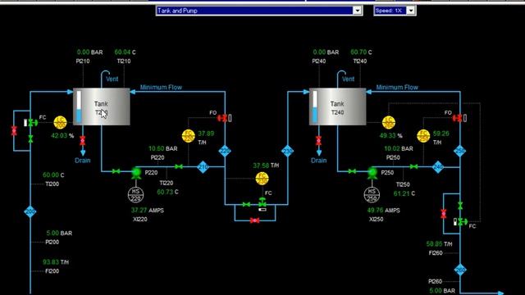Click green FC outlet control valve near FI260
Screen dimensions: 525x295
point(463,221)
